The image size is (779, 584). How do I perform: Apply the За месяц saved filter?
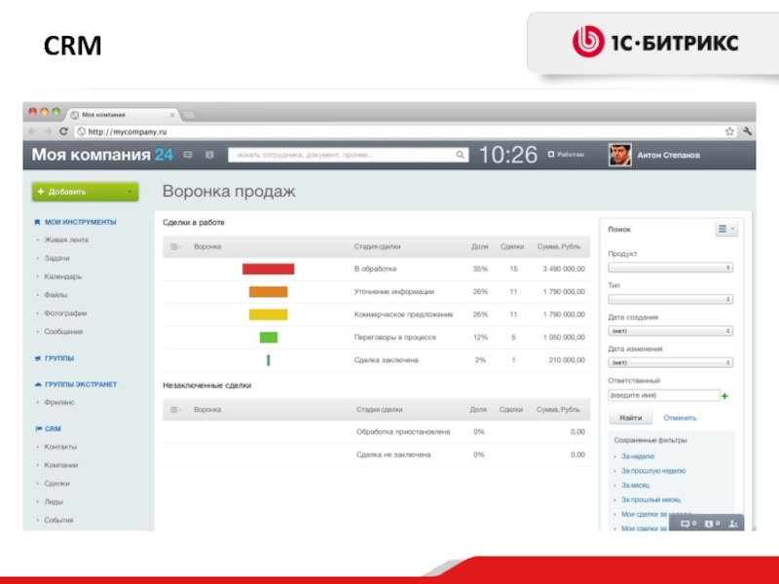635,485
